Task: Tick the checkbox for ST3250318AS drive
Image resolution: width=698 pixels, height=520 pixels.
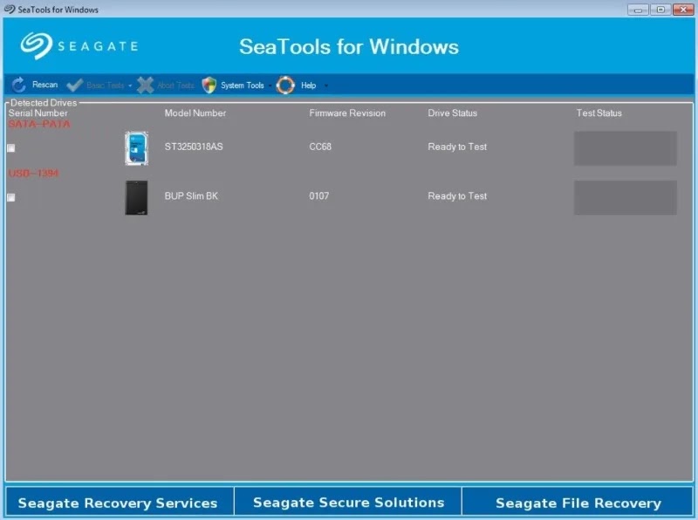Action: (11, 147)
